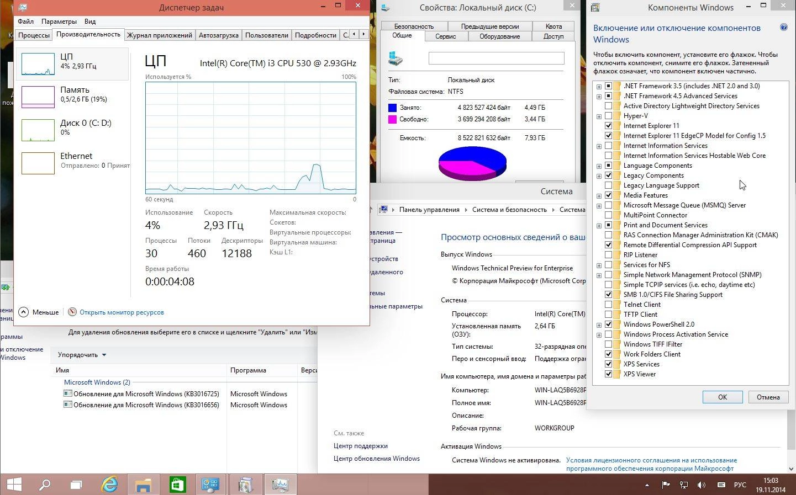Open the Store taskbar icon
The height and width of the screenshot is (495, 796).
click(177, 485)
